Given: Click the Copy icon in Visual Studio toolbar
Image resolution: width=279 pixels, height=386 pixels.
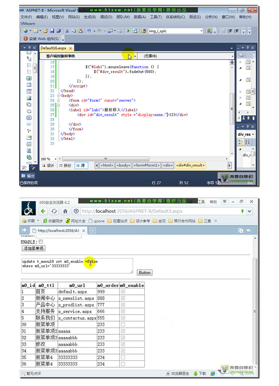Looking at the screenshot, I should 74,31.
